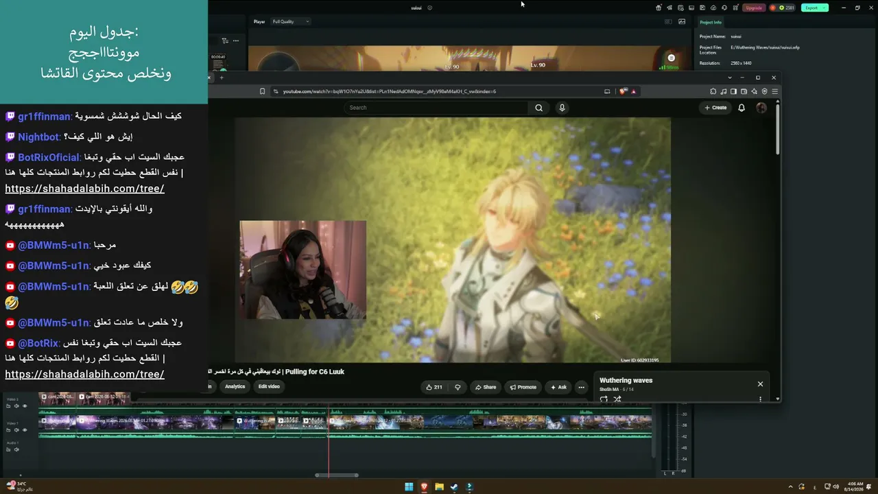The width and height of the screenshot is (878, 494).
Task: Click the taskbar clock showing 4:06 AM
Action: 855,486
